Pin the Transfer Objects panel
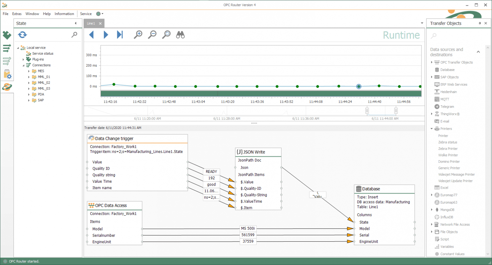Image resolution: width=492 pixels, height=265 pixels. (x=480, y=23)
